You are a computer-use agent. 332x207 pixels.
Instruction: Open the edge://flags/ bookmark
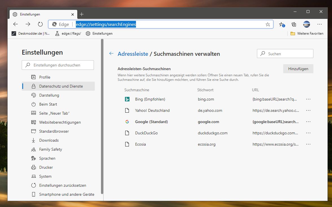(68, 34)
